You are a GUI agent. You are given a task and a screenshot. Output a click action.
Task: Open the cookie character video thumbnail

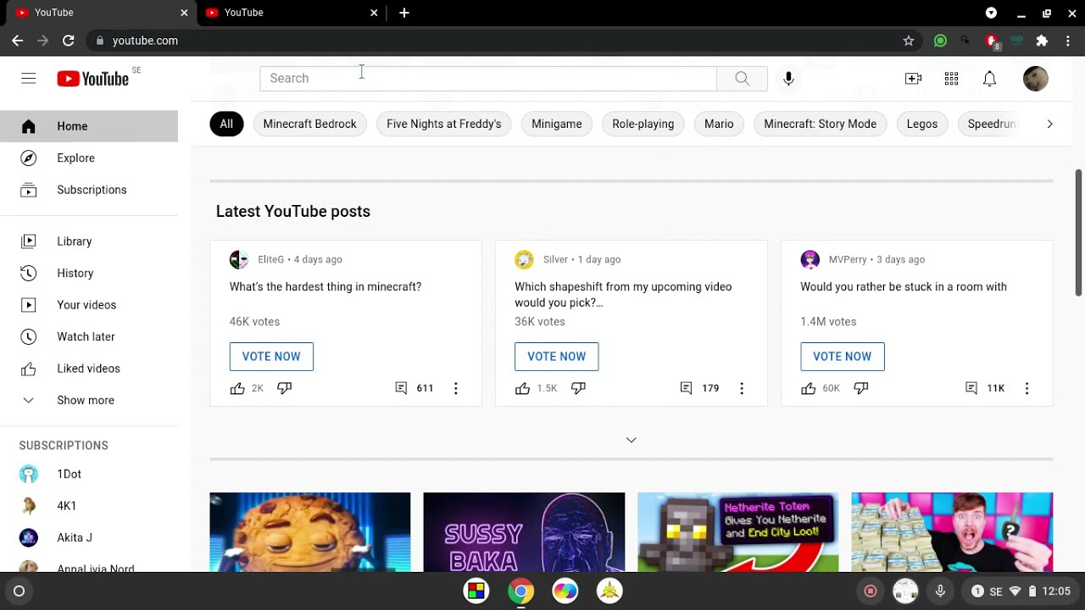point(310,532)
